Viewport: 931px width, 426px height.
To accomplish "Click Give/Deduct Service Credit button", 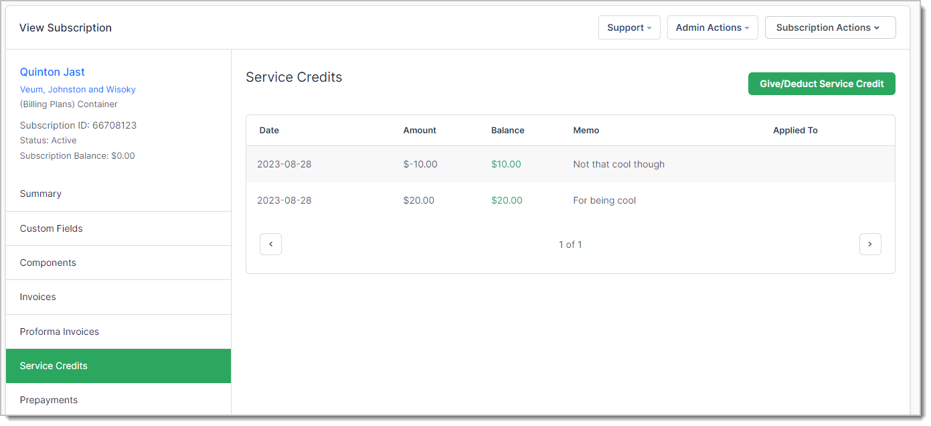I will [821, 84].
